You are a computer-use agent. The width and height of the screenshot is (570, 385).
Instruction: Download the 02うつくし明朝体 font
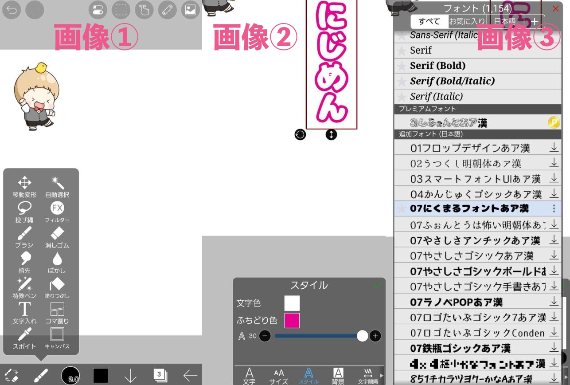coord(554,163)
